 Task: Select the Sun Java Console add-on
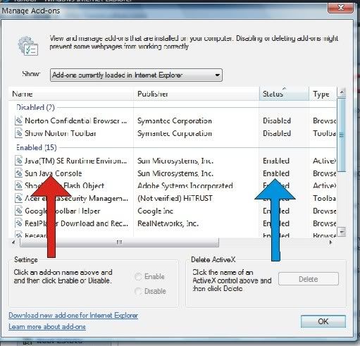pos(54,173)
